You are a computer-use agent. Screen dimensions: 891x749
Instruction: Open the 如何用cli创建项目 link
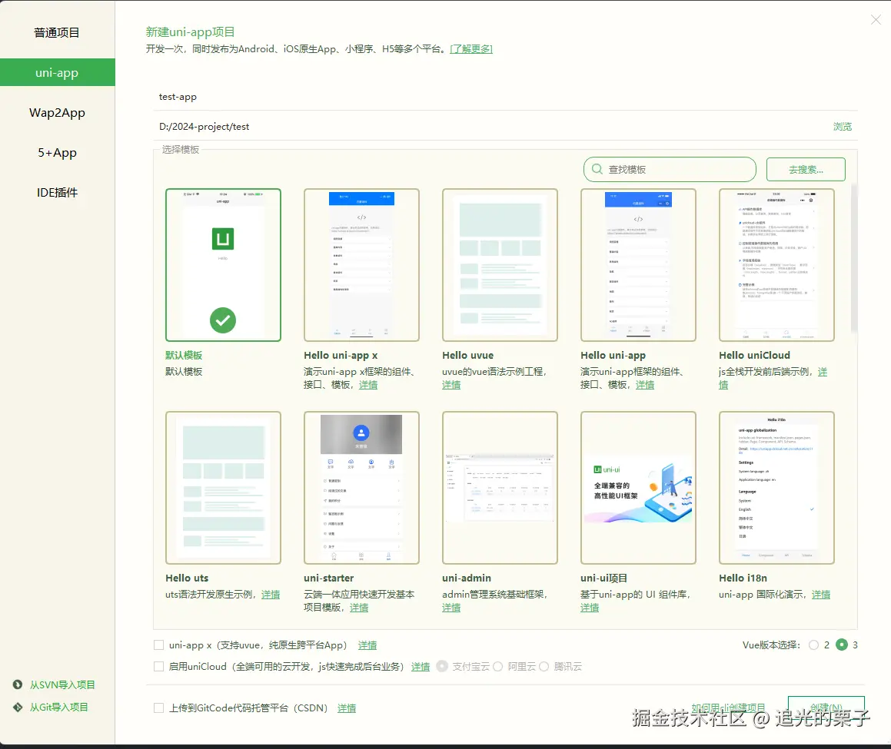point(728,708)
